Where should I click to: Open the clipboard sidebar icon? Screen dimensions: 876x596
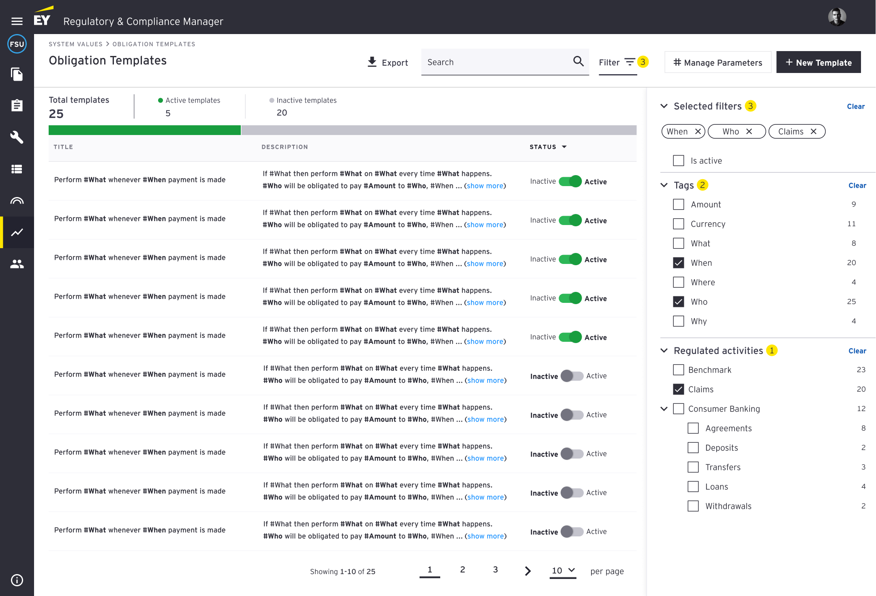pyautogui.click(x=17, y=105)
